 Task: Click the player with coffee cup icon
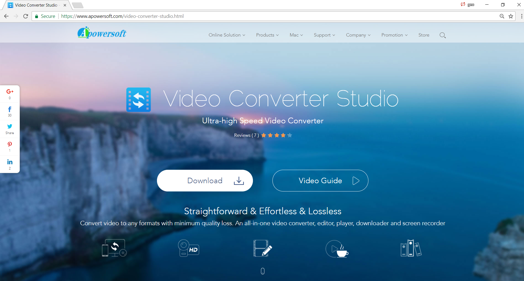pyautogui.click(x=337, y=249)
